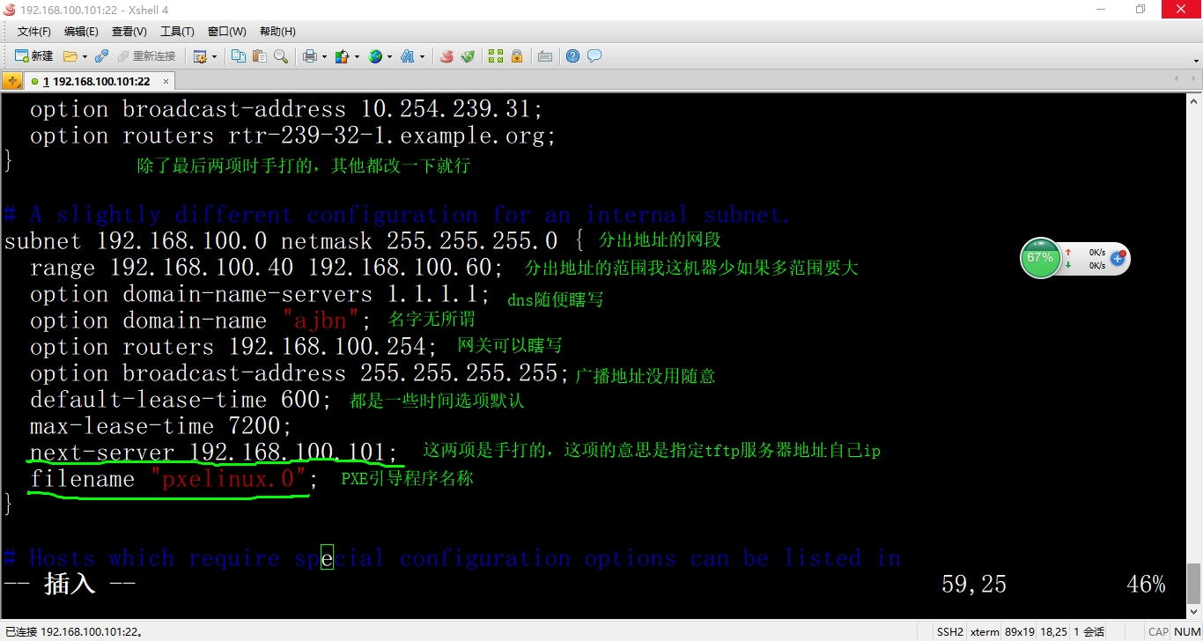1203x641 pixels.
Task: Open the 工具(T) menu
Action: pos(177,32)
